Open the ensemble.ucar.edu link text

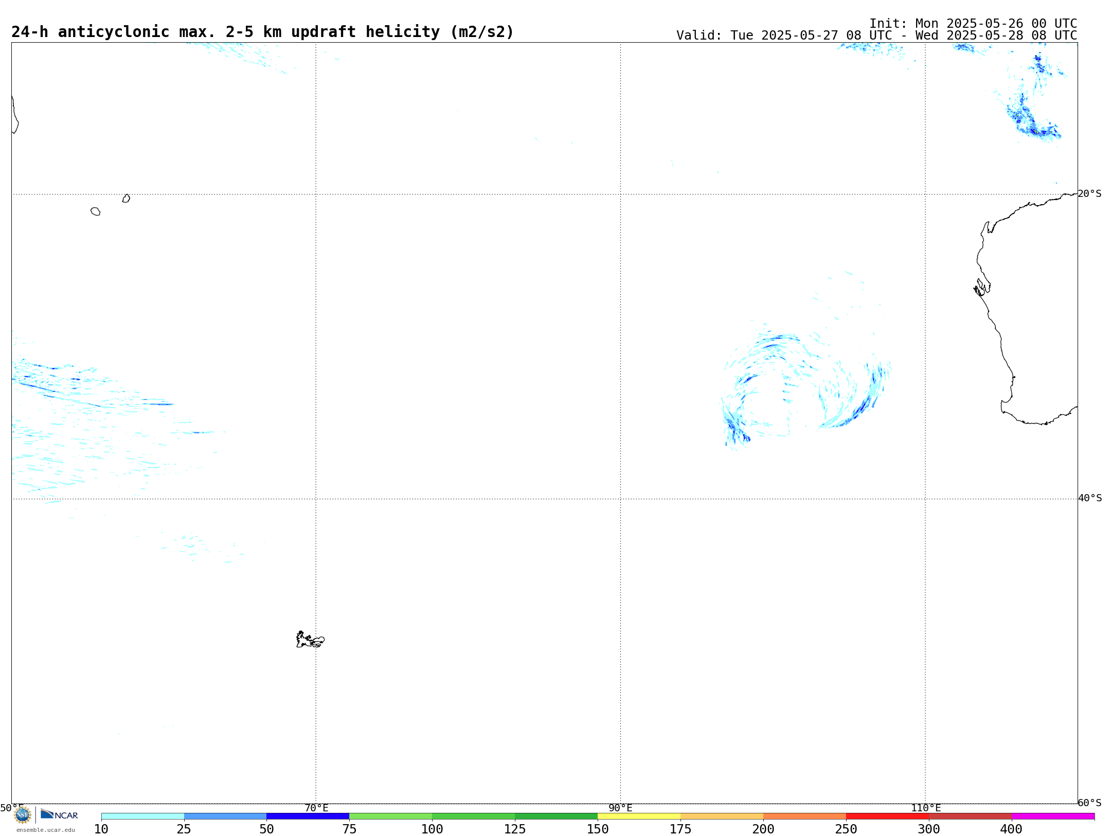(x=46, y=830)
